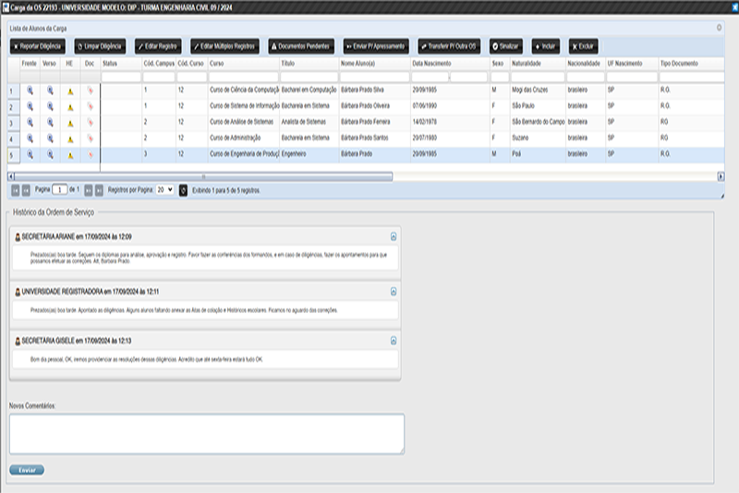Click the gear icon in the list panel corner
739x493 pixels.
click(x=719, y=28)
